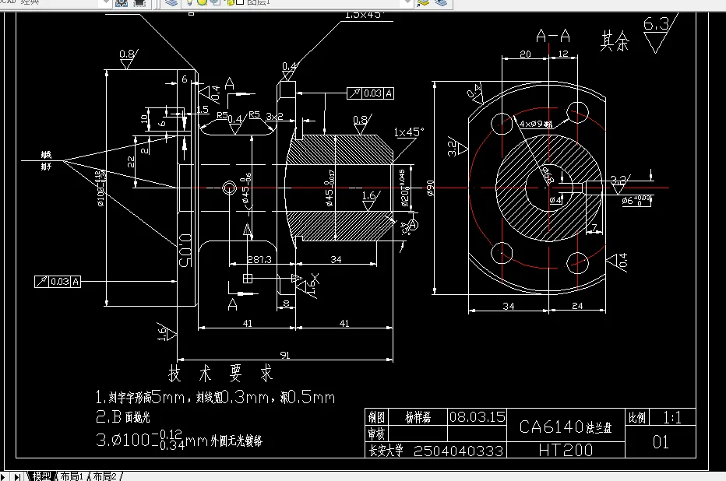
Task: Select the date '08.03.15'
Action: coord(478,417)
